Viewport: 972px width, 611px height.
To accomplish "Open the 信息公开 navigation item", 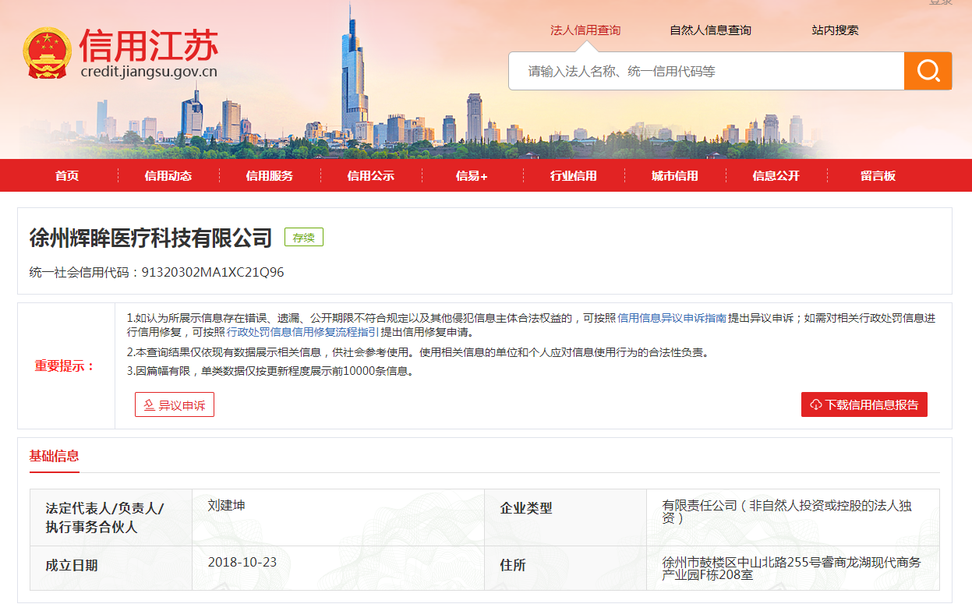I will pos(776,176).
